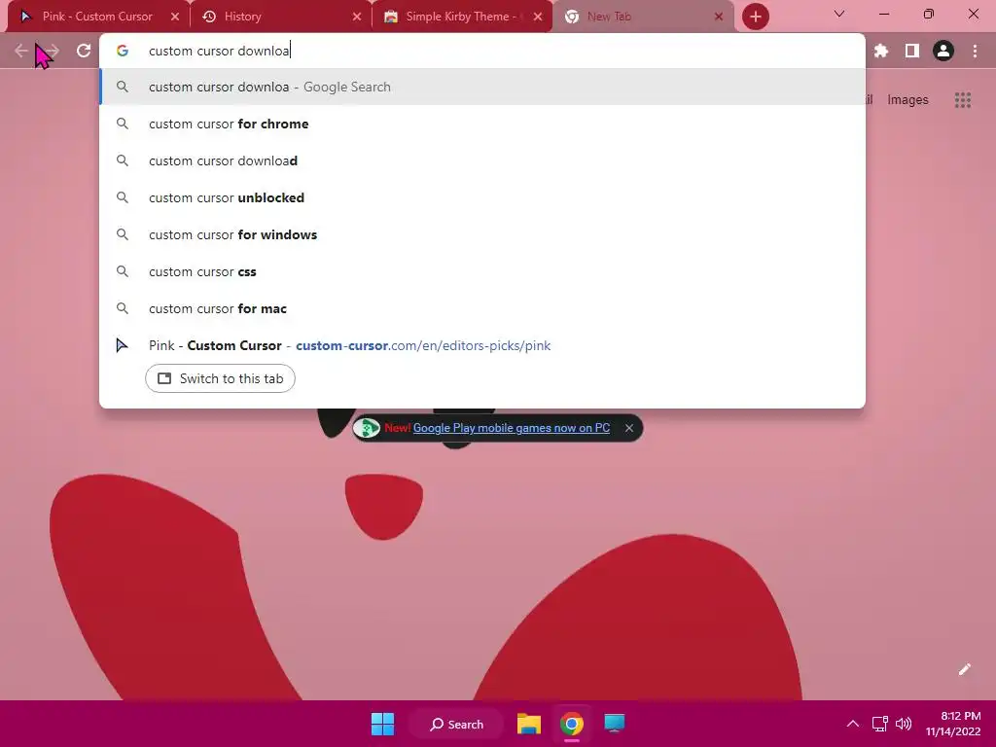Select 'custom cursor downloa - Google Search' suggestion
This screenshot has width=996, height=747.
pyautogui.click(x=482, y=87)
